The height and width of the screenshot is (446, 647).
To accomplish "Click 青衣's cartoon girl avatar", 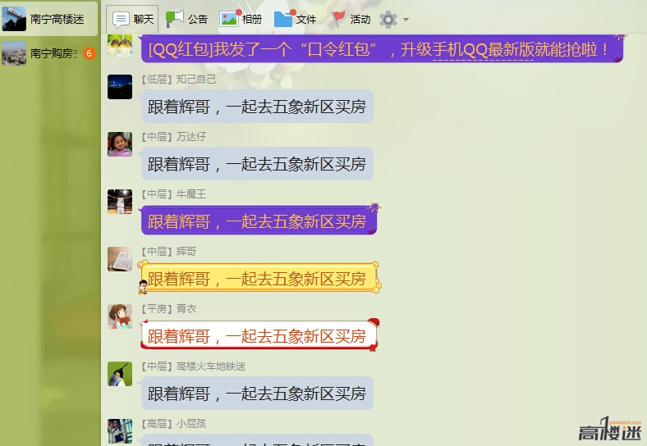I will tap(120, 316).
